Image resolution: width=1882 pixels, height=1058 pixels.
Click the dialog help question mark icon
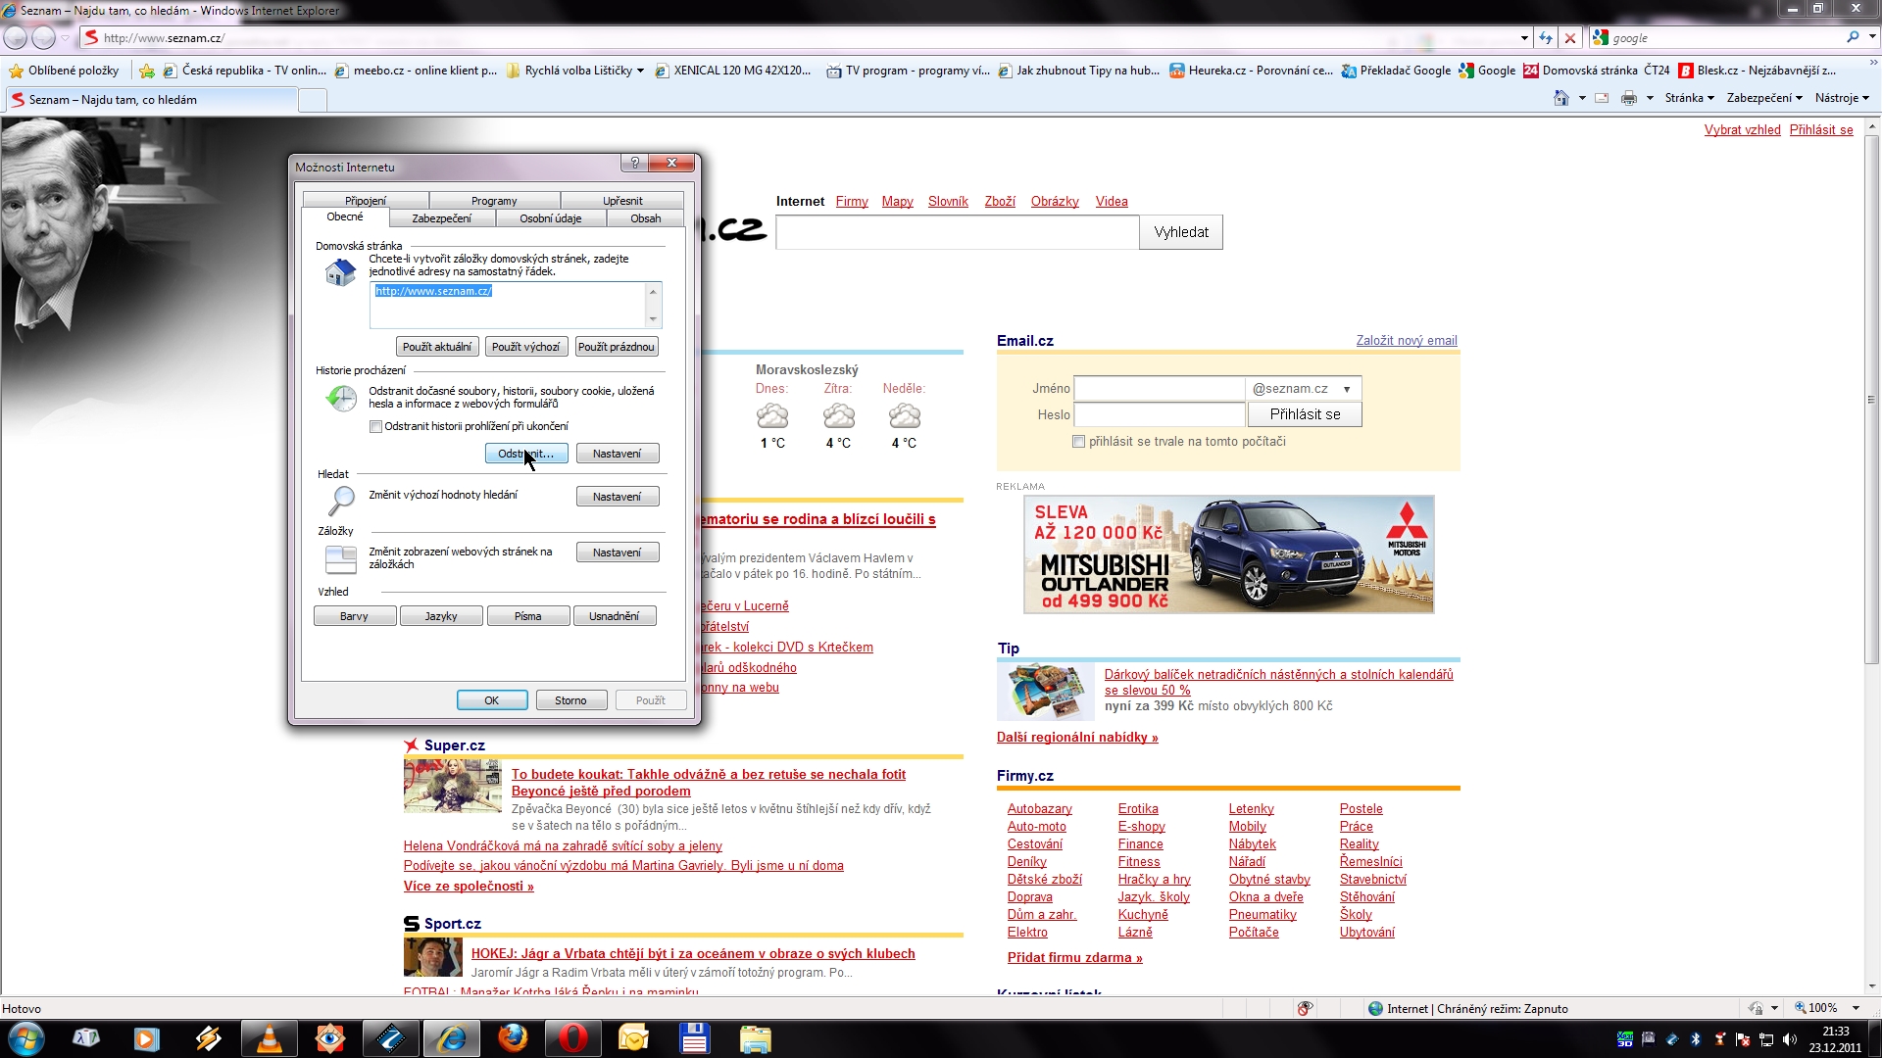[x=634, y=164]
